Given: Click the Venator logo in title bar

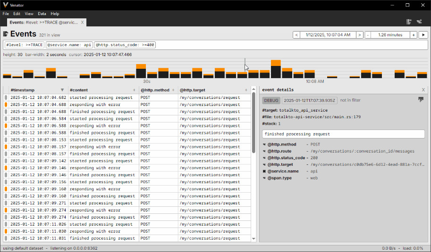Looking at the screenshot, I should point(5,5).
